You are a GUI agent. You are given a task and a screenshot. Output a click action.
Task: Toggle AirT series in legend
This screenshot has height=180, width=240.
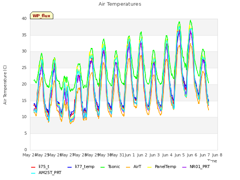[133, 166]
